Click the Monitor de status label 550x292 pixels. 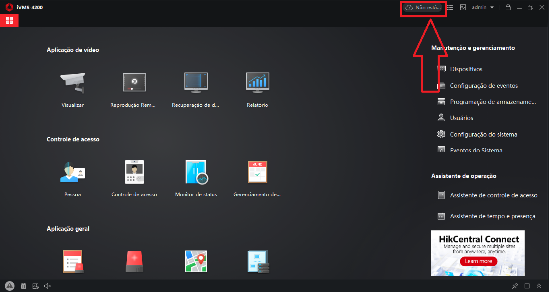pos(196,195)
